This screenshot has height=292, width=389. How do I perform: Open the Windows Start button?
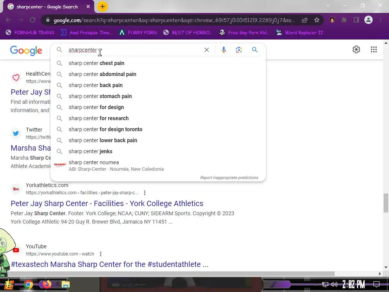tap(9, 284)
